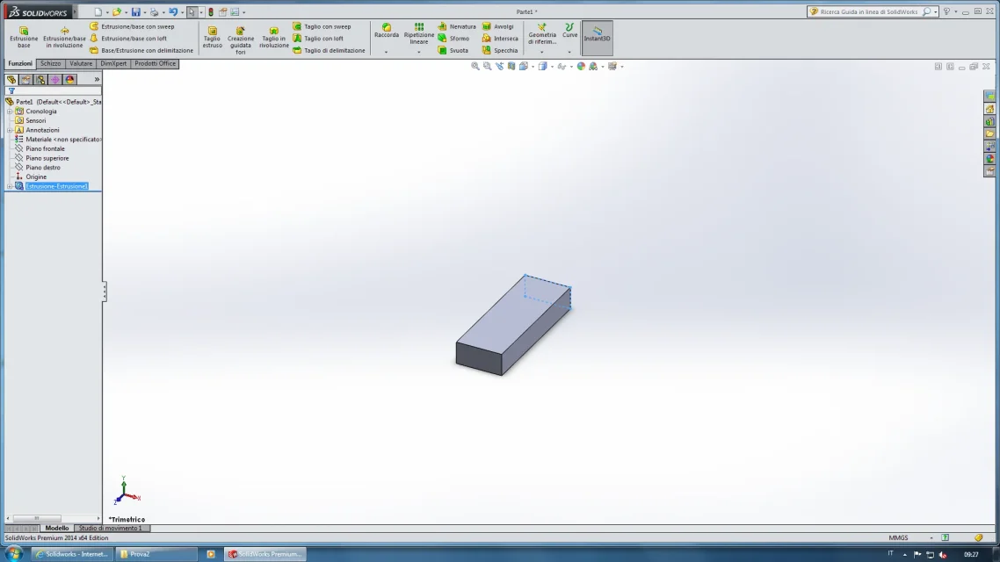
Task: Click Taglio estruso tool
Action: point(213,38)
